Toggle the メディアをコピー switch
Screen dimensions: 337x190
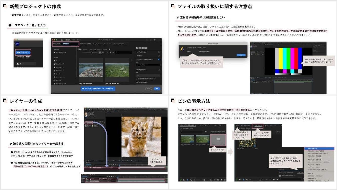[x=159, y=52]
